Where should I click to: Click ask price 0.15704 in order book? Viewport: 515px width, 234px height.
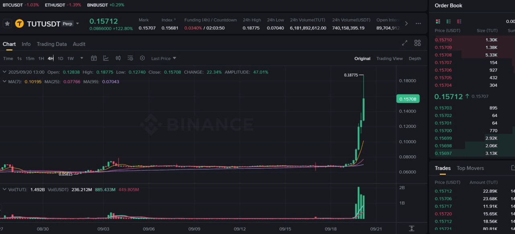(x=443, y=85)
